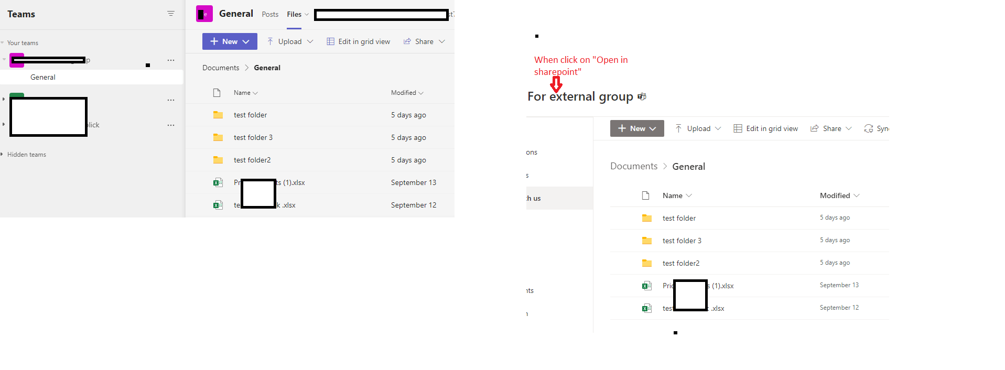Click the Share button in Teams toolbar
Screen dimensions: 1005x370
(x=418, y=41)
